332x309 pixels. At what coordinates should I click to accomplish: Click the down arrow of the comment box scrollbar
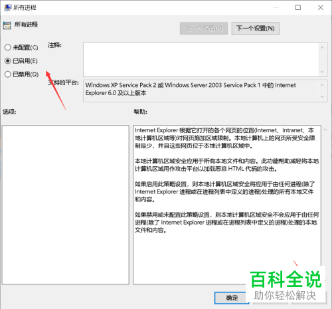(x=322, y=72)
